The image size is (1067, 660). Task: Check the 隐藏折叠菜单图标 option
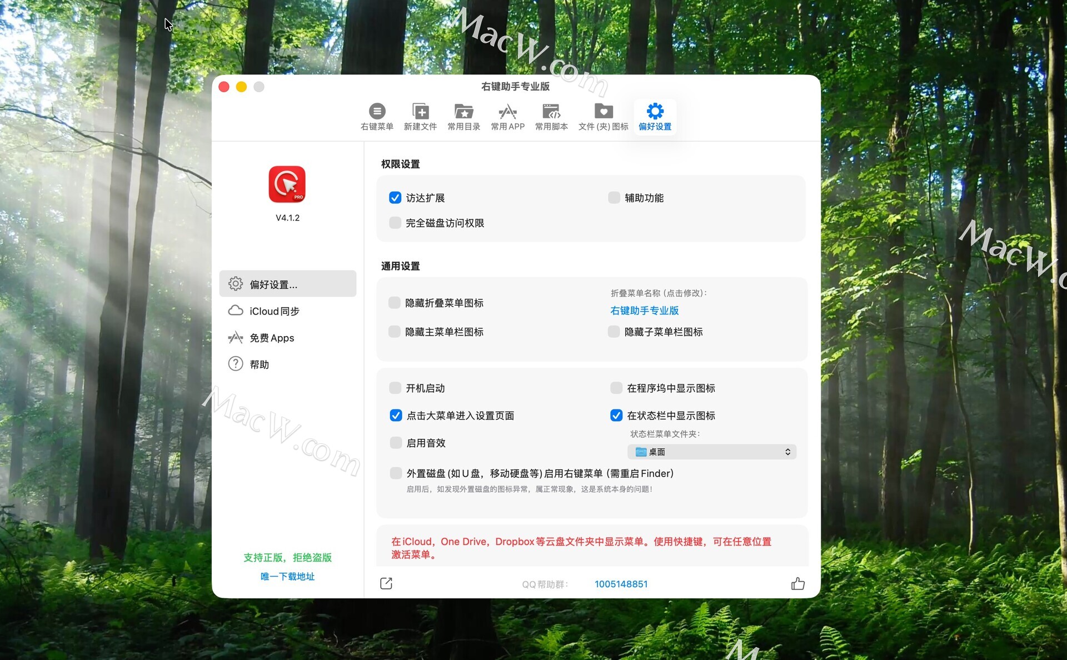(395, 303)
